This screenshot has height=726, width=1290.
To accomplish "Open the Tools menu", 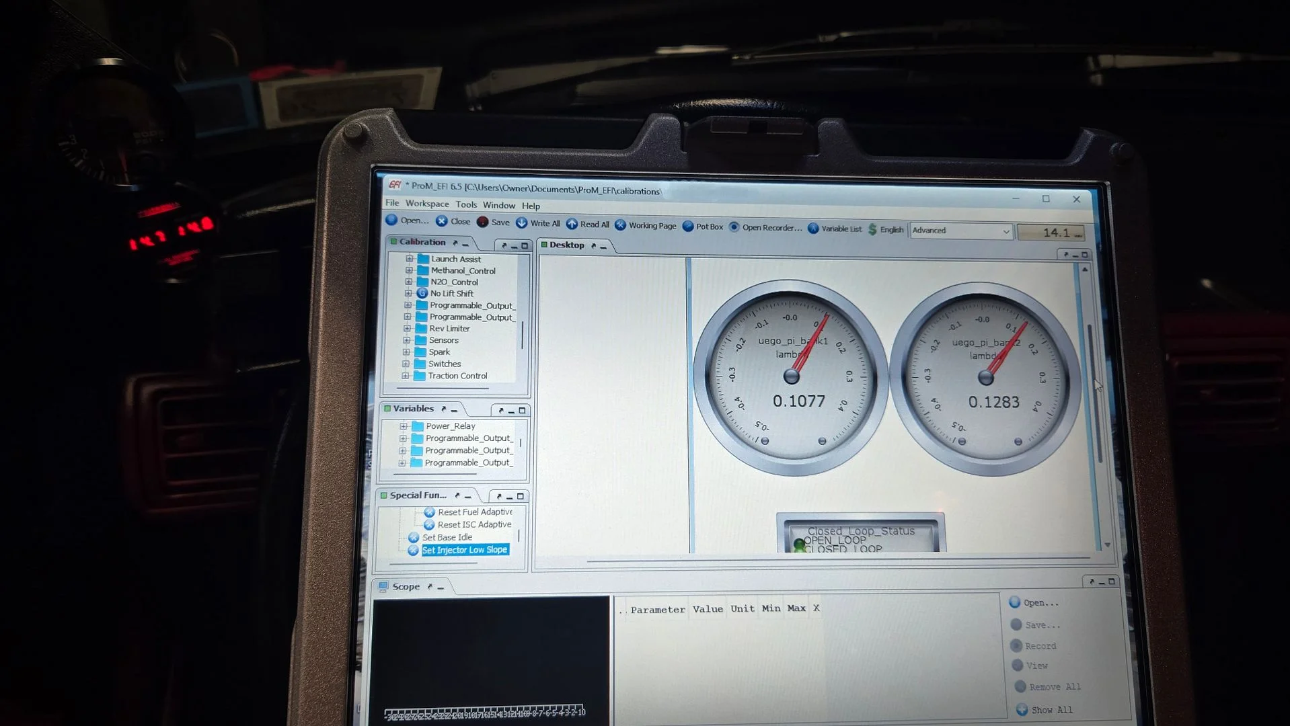I will pos(466,204).
